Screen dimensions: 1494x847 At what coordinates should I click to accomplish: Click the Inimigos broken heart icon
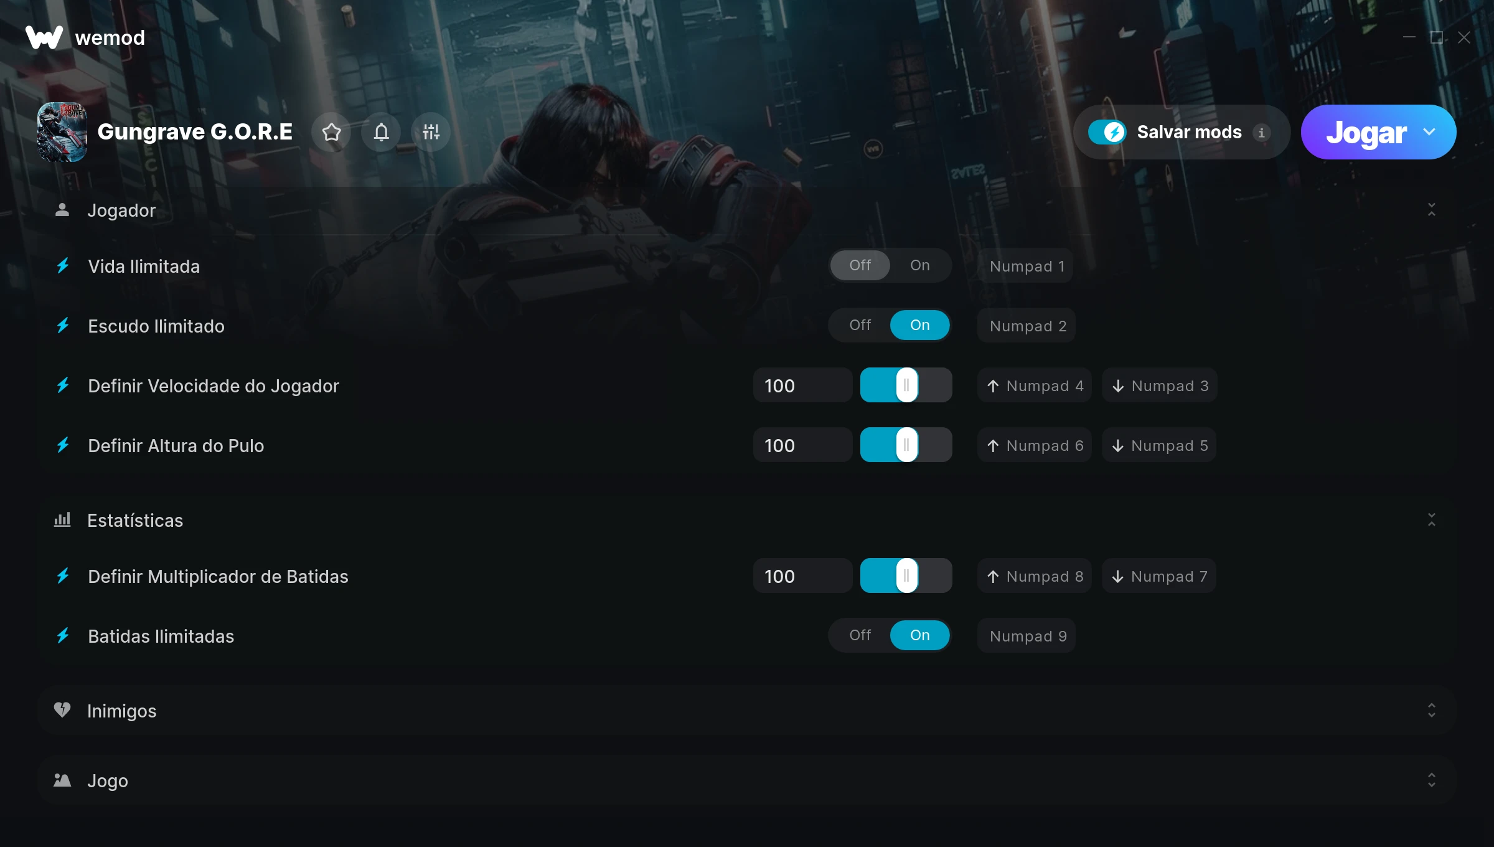pos(62,710)
